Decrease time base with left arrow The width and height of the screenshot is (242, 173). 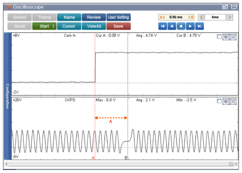point(201,17)
